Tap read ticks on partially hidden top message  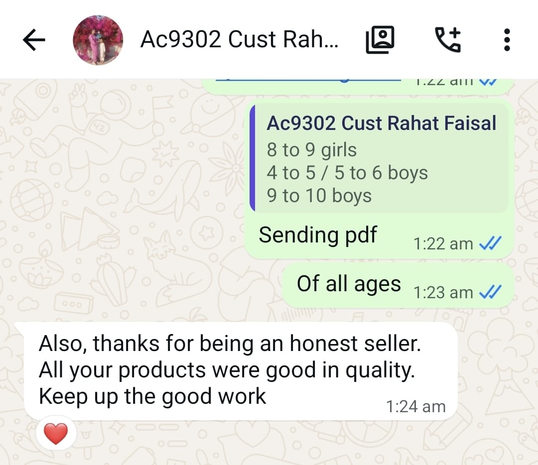(x=488, y=82)
